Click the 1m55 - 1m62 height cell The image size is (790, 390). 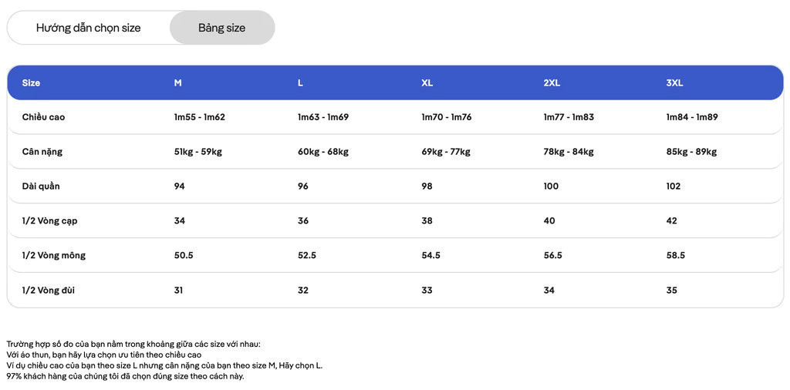pyautogui.click(x=200, y=117)
